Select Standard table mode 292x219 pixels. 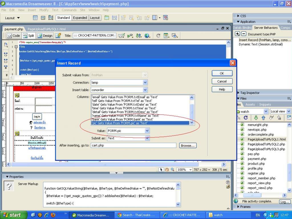(64, 18)
